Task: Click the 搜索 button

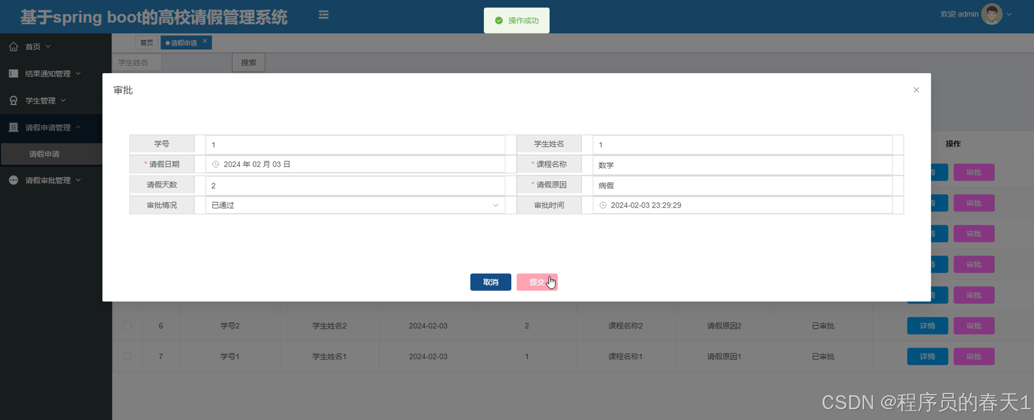Action: (248, 62)
